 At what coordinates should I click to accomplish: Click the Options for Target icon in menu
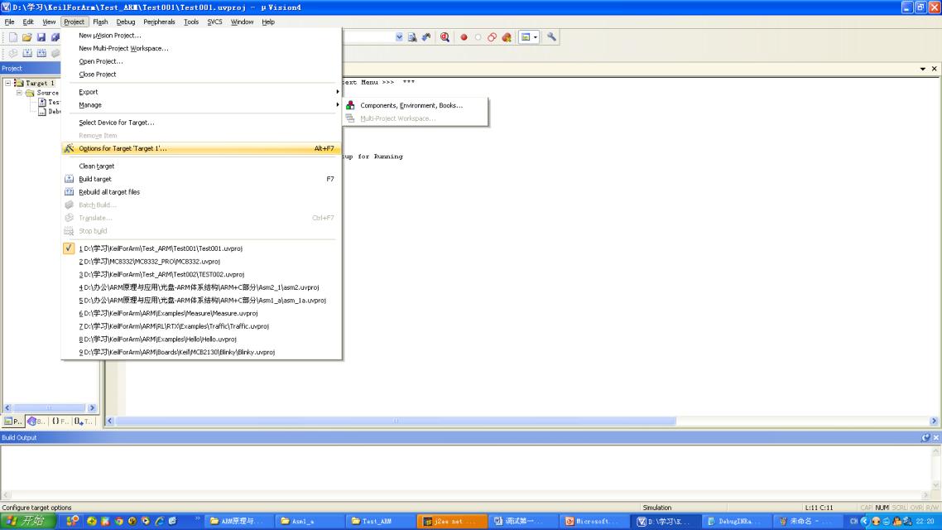tap(69, 148)
